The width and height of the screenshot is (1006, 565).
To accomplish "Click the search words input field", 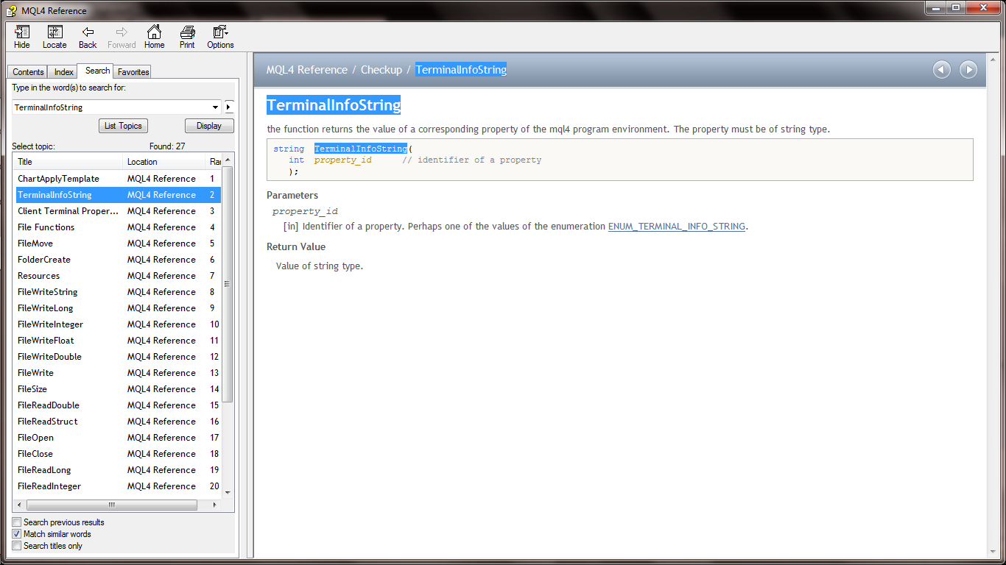I will pos(112,107).
